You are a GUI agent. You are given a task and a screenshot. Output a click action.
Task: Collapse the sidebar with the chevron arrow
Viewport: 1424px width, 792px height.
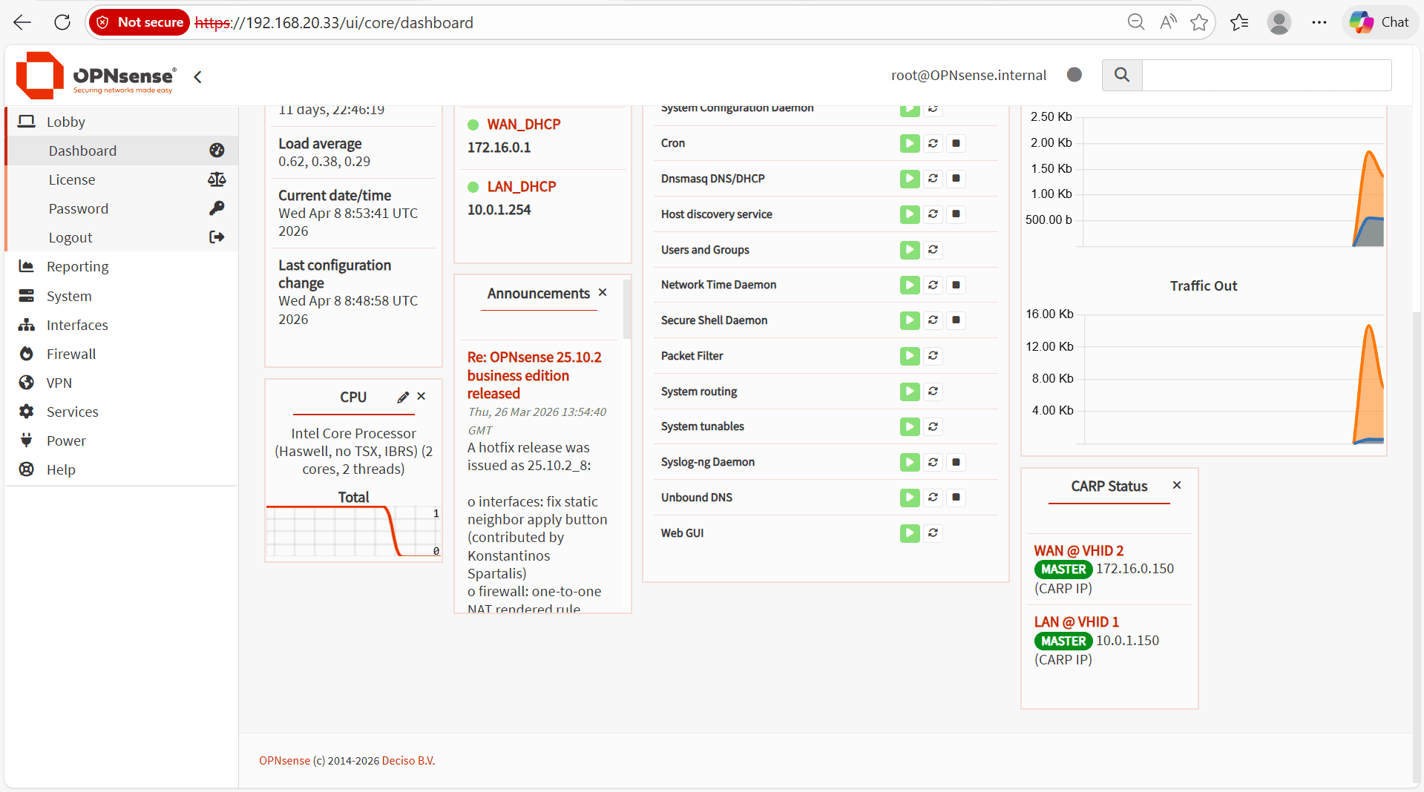coord(197,77)
